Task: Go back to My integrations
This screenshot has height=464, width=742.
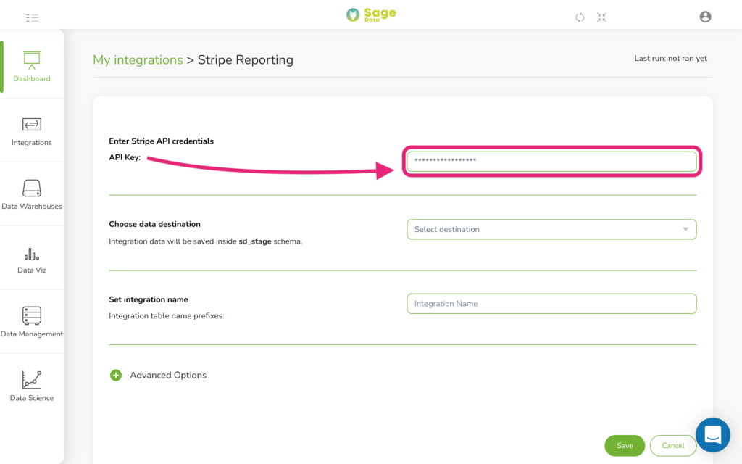Action: pos(138,60)
